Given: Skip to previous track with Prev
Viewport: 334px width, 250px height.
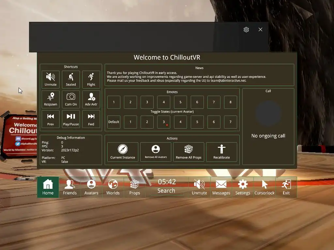Looking at the screenshot, I should pyautogui.click(x=51, y=119).
